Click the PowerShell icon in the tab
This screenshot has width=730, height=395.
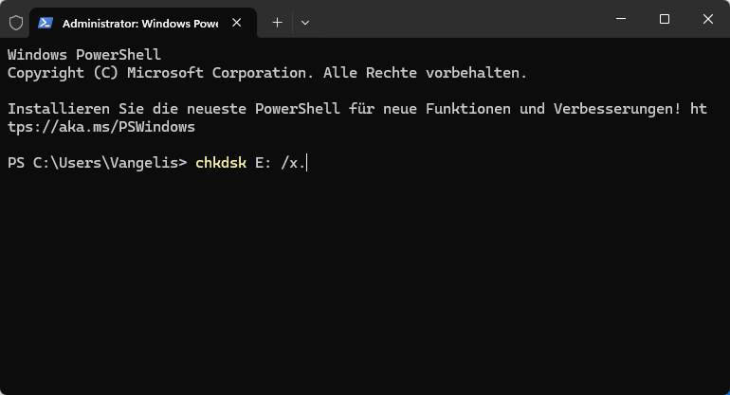pyautogui.click(x=46, y=21)
